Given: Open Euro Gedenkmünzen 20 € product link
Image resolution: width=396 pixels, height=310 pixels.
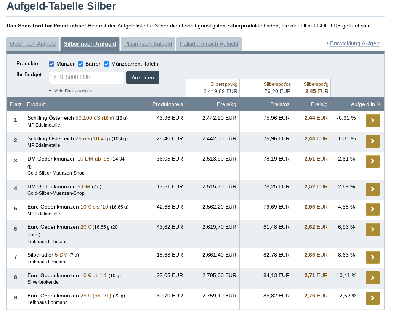Looking at the screenshot, I should click(72, 230).
